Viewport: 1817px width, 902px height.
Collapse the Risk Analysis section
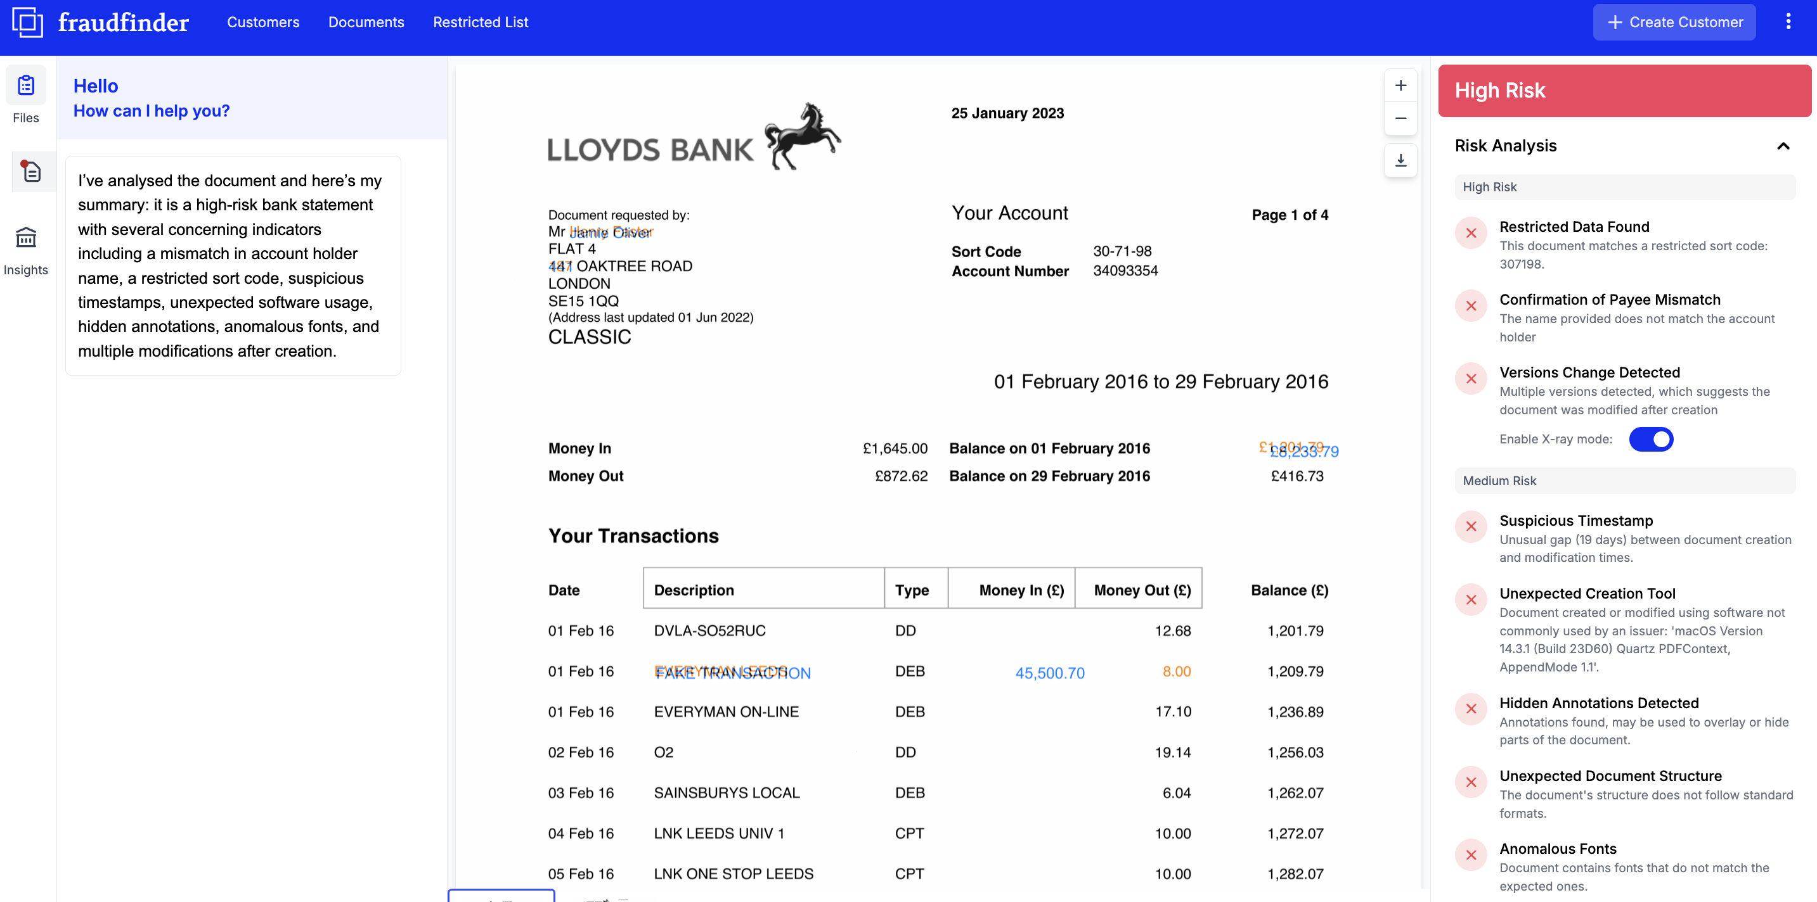[x=1785, y=146]
